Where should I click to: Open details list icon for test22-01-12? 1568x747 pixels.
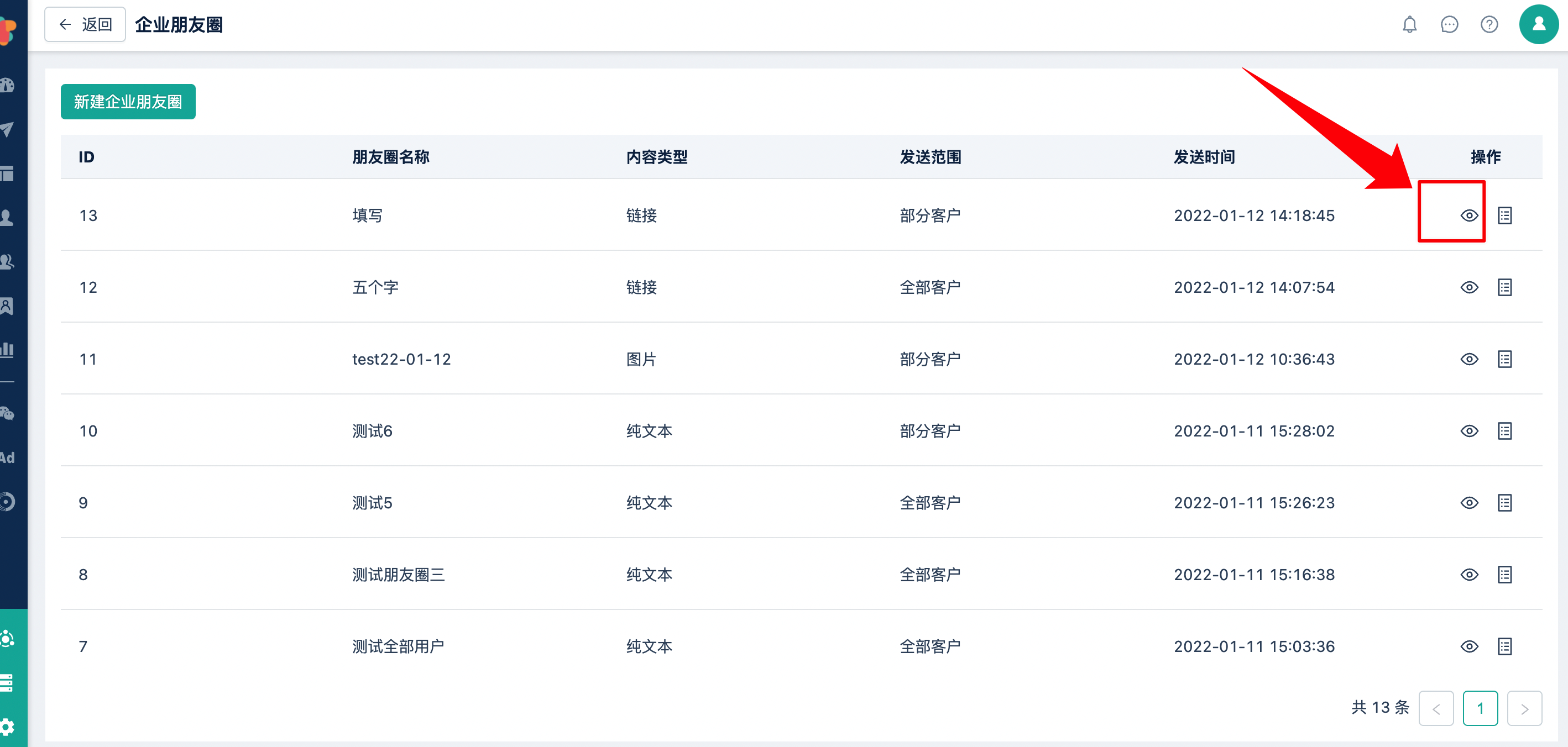pos(1504,359)
